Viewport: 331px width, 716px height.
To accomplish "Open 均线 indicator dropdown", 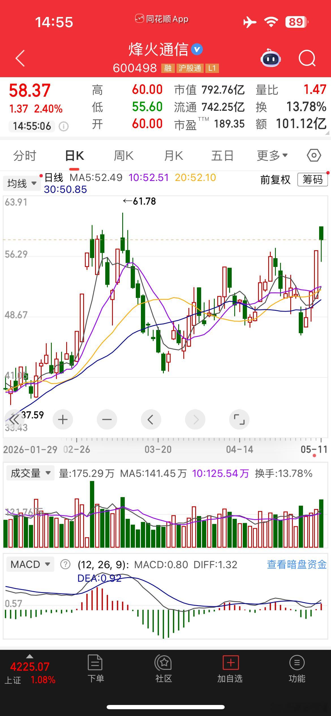I will [x=22, y=184].
